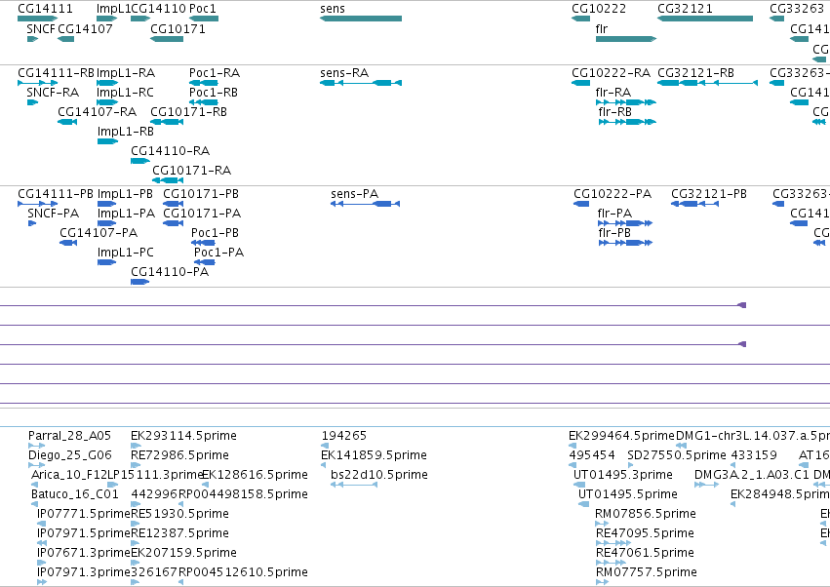Select the flr gene bar glyph
The image size is (830, 587).
pos(626,39)
